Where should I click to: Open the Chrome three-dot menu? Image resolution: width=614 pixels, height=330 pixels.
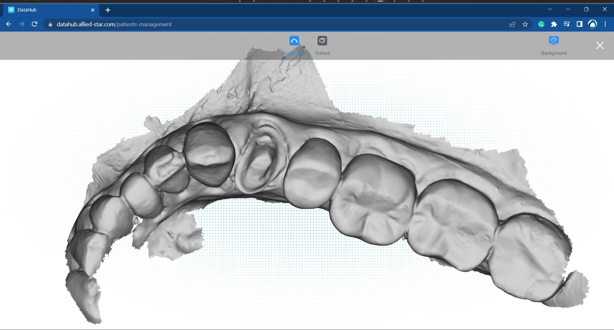click(605, 24)
